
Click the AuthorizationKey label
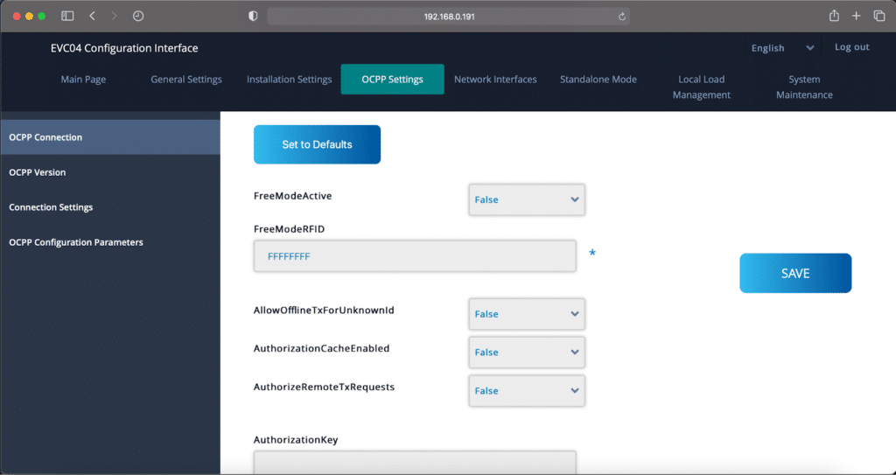click(x=296, y=439)
